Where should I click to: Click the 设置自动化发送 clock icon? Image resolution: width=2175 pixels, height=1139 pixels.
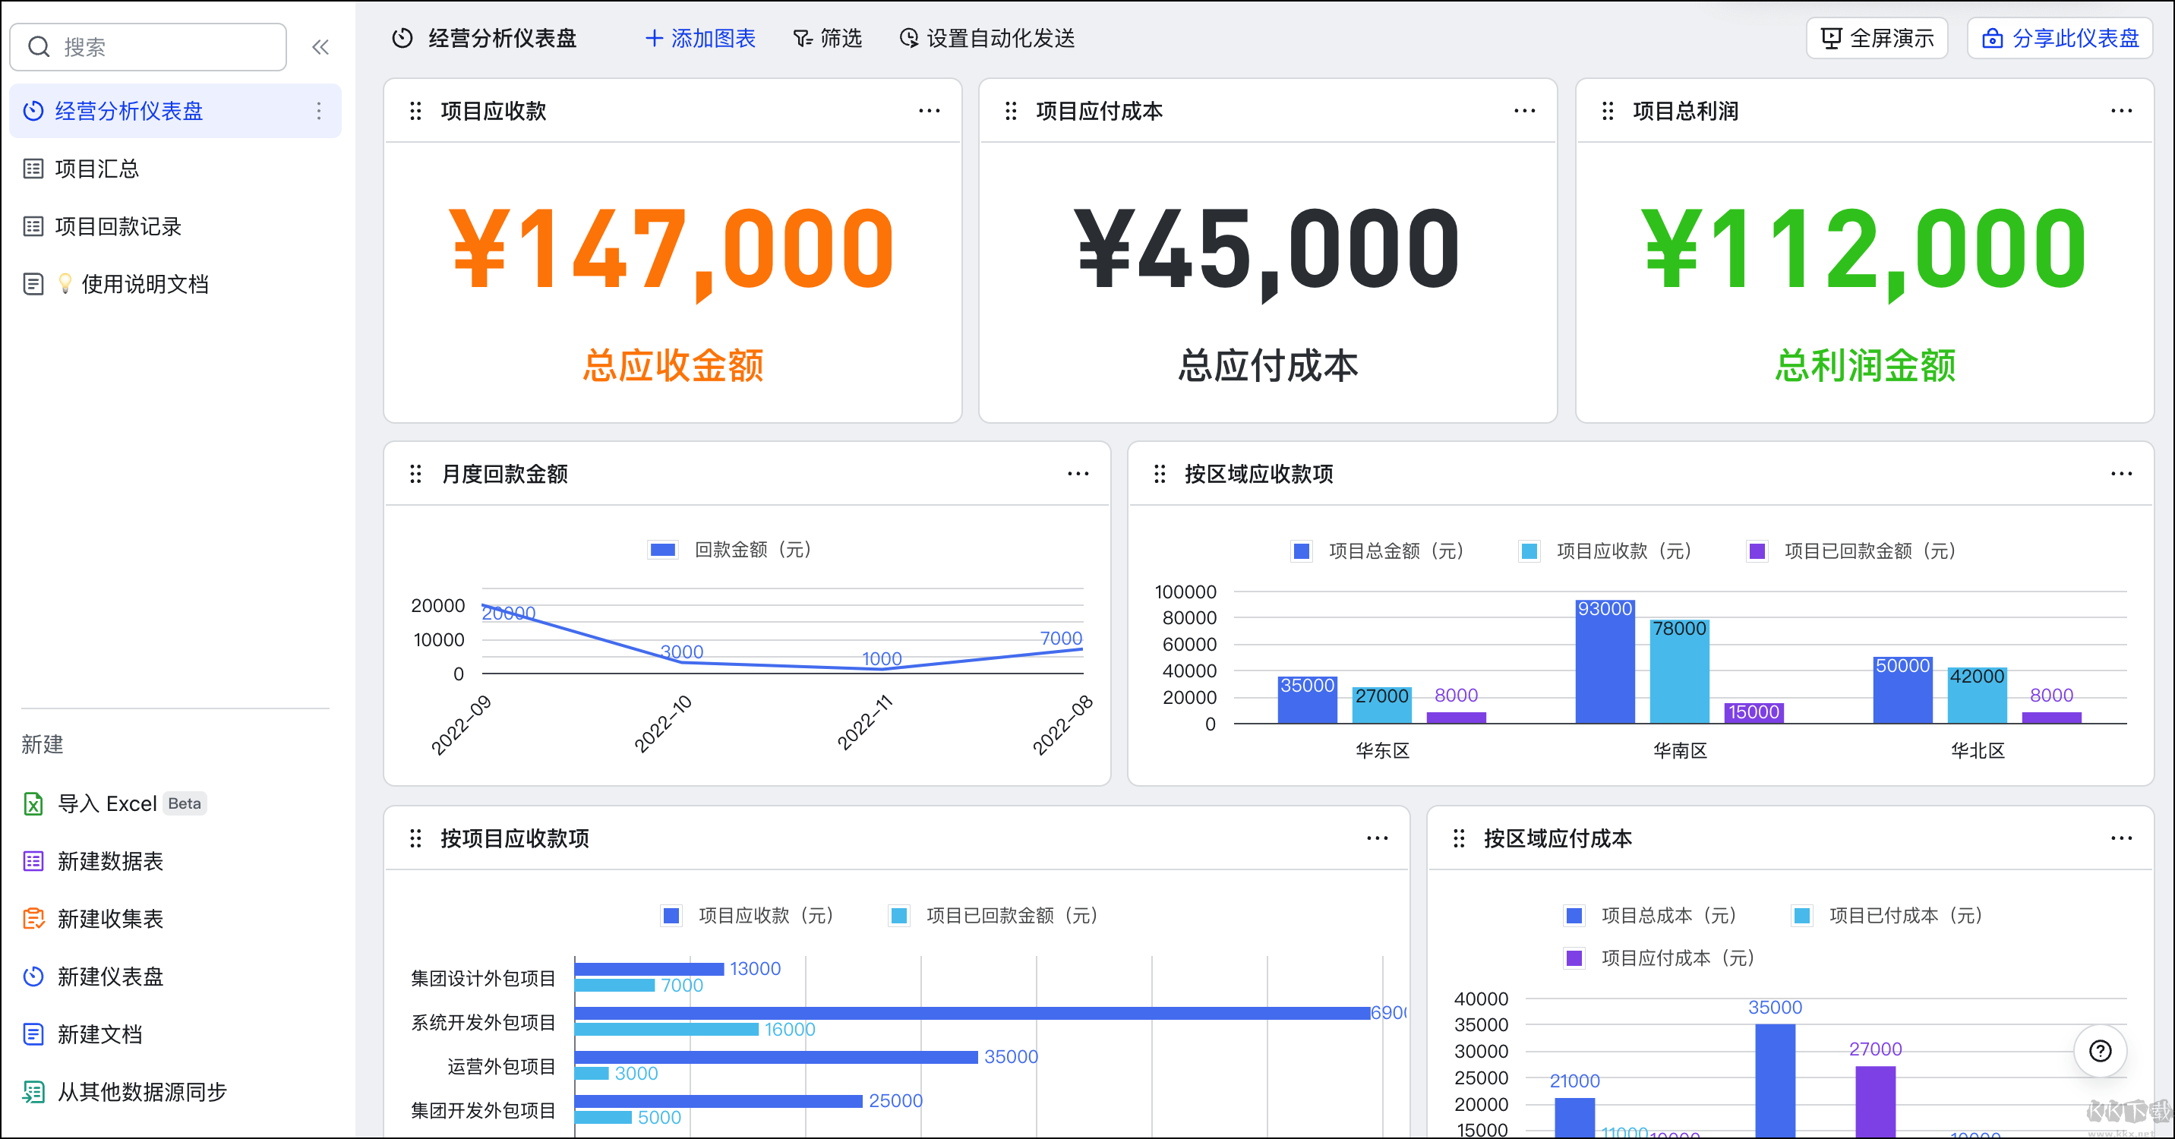tap(908, 38)
